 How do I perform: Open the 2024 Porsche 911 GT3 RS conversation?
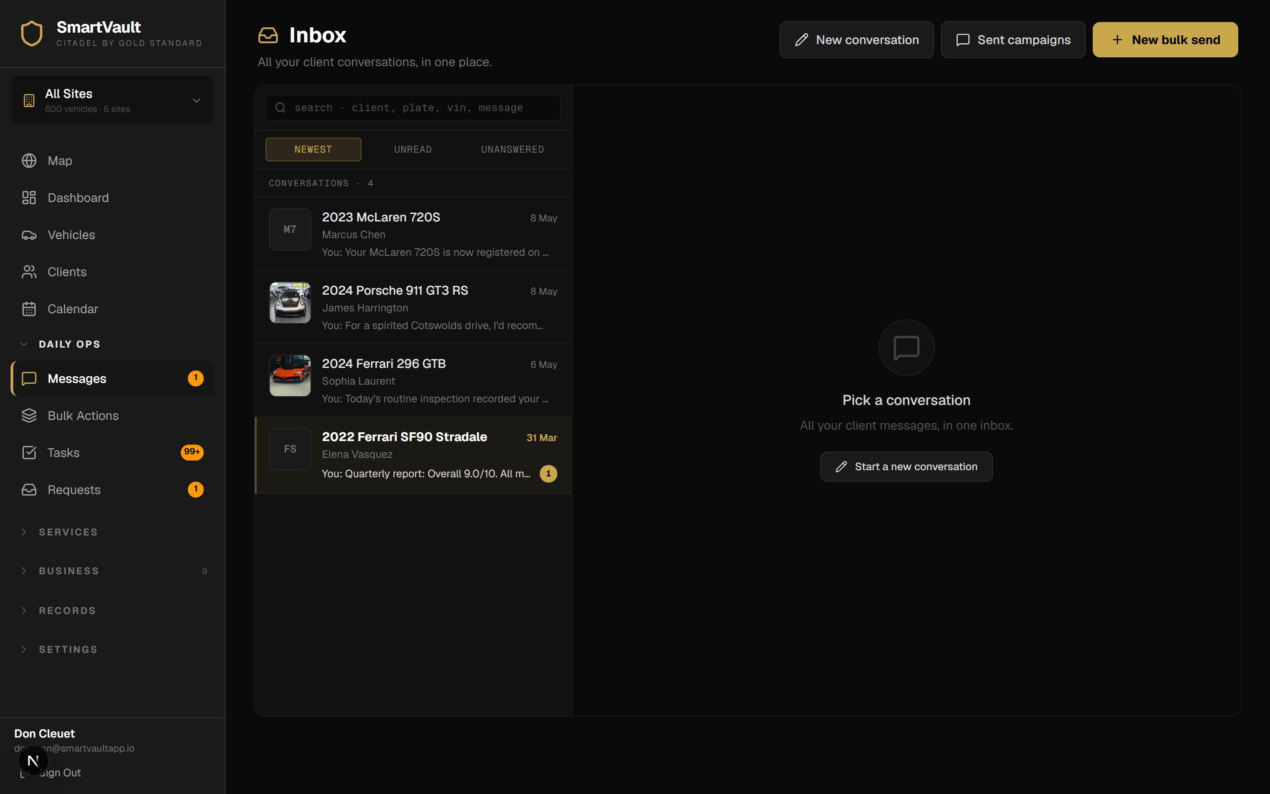click(413, 307)
